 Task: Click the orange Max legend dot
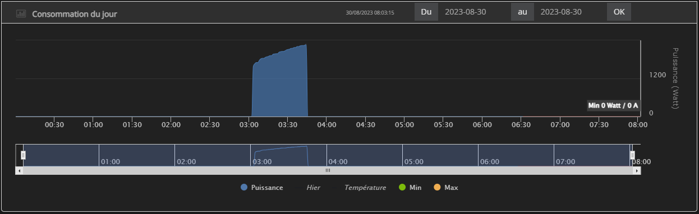click(x=437, y=188)
